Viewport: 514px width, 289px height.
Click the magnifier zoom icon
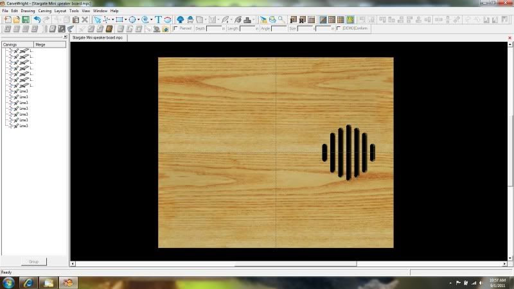281,20
